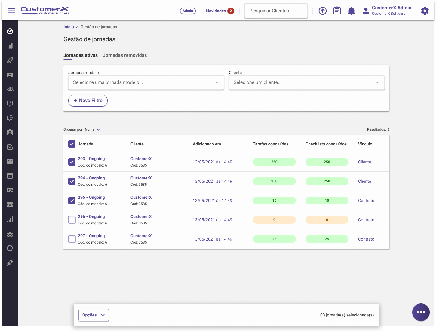Expand the Jornada modelo dropdown
Viewport: 436px width, 333px height.
pyautogui.click(x=146, y=82)
